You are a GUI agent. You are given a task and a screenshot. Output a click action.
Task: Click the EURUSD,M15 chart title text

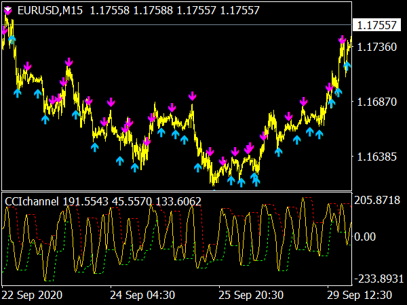(50, 11)
